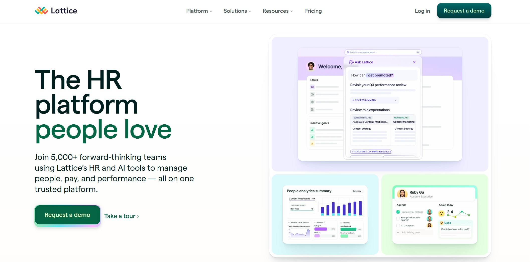Click the plus icon beside Add talking point
This screenshot has width=530, height=262.
point(398,232)
